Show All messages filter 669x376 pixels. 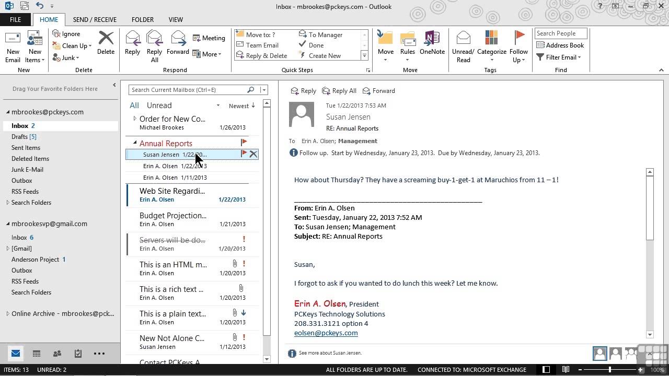pyautogui.click(x=134, y=105)
